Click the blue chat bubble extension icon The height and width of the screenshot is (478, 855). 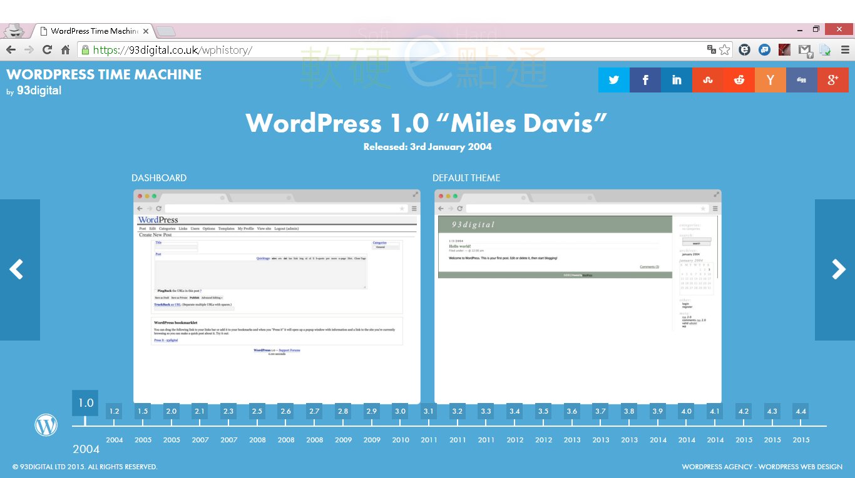pyautogui.click(x=764, y=50)
